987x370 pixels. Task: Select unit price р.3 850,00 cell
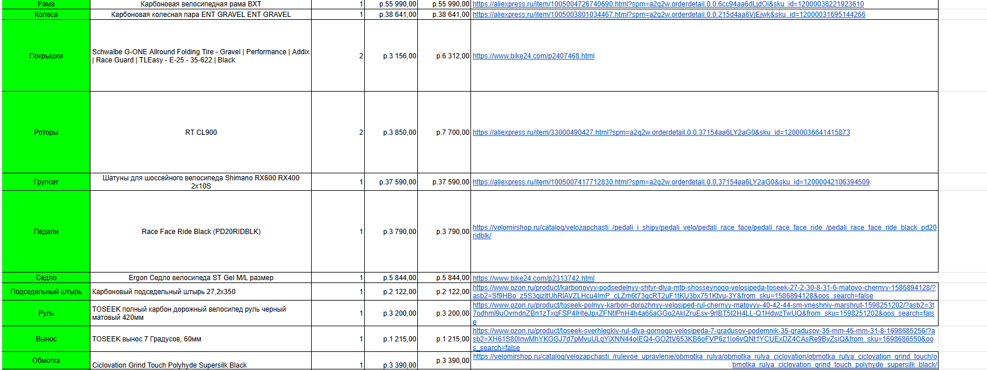[x=391, y=132]
